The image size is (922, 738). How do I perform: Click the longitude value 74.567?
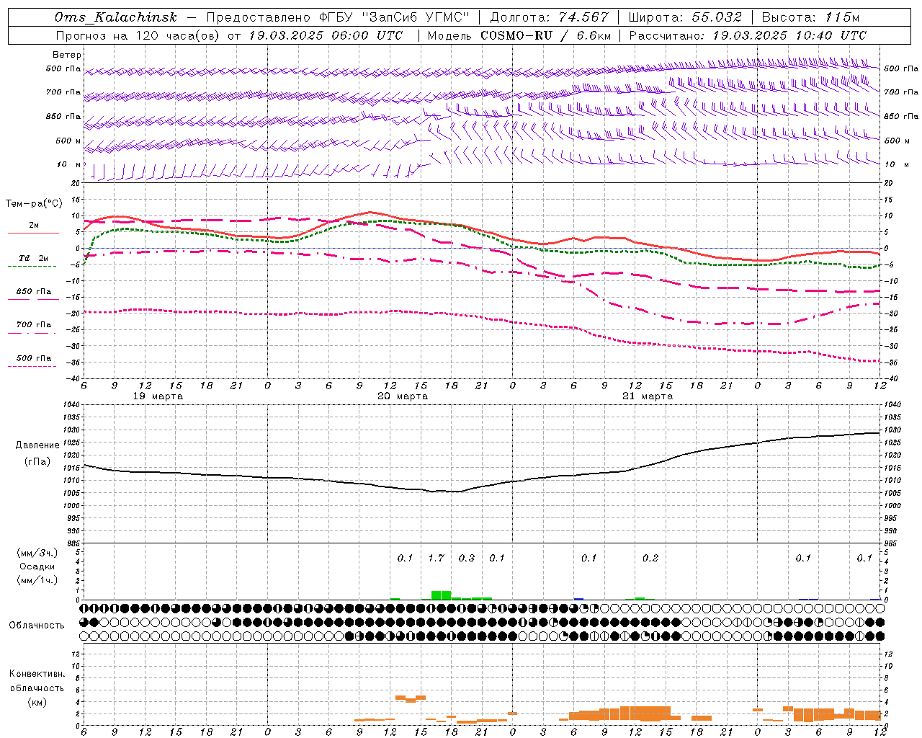[x=583, y=17]
